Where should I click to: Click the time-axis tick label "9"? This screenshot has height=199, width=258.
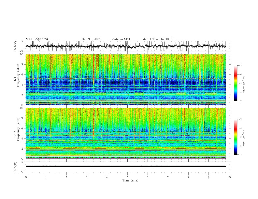click(x=208, y=177)
